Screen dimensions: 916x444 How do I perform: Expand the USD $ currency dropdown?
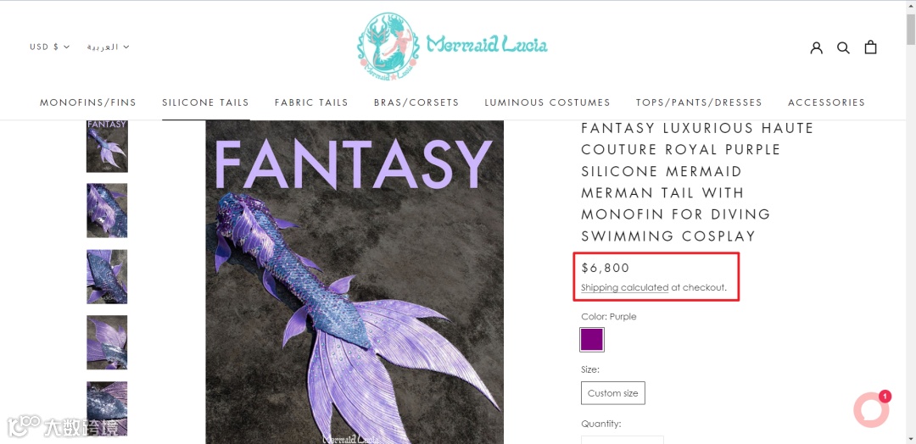(x=50, y=47)
